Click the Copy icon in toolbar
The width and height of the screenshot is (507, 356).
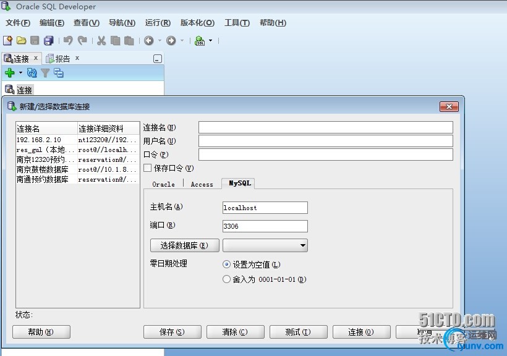click(x=115, y=40)
